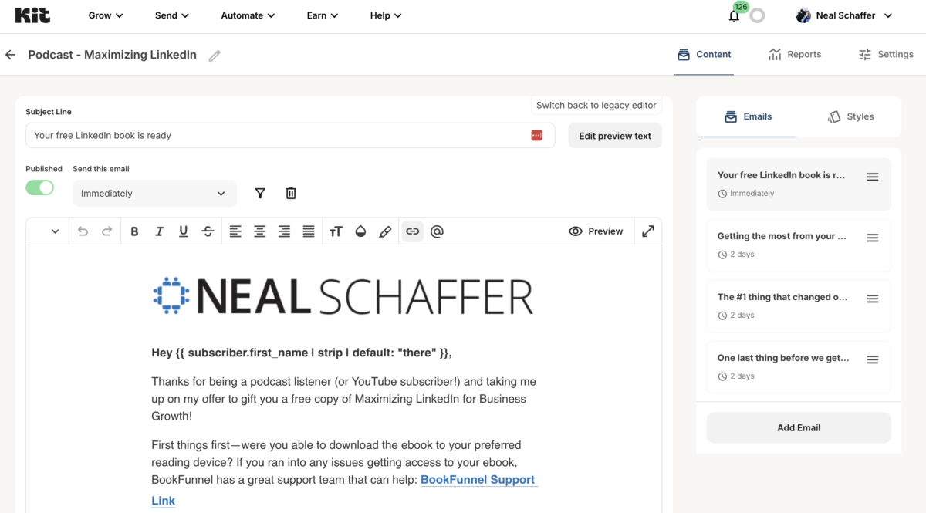926x513 pixels.
Task: Switch to the Reports tab
Action: point(795,54)
